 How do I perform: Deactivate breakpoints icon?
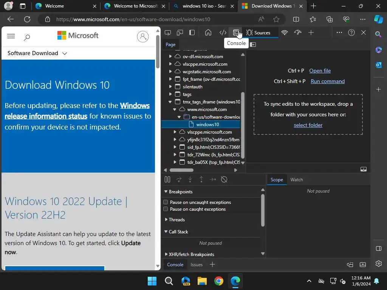tap(224, 179)
